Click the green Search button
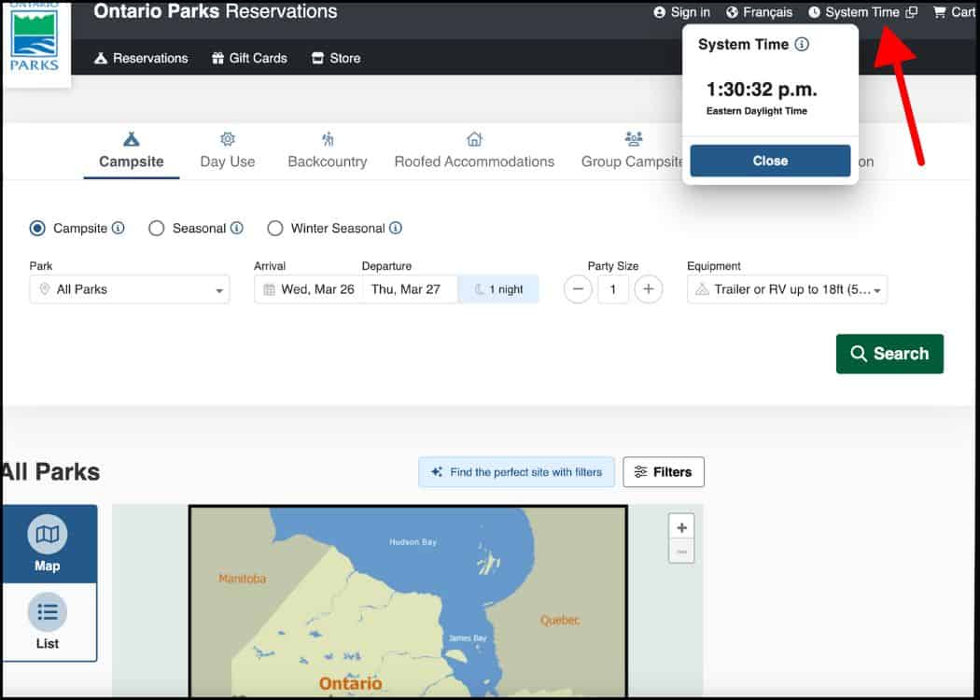 pos(889,354)
